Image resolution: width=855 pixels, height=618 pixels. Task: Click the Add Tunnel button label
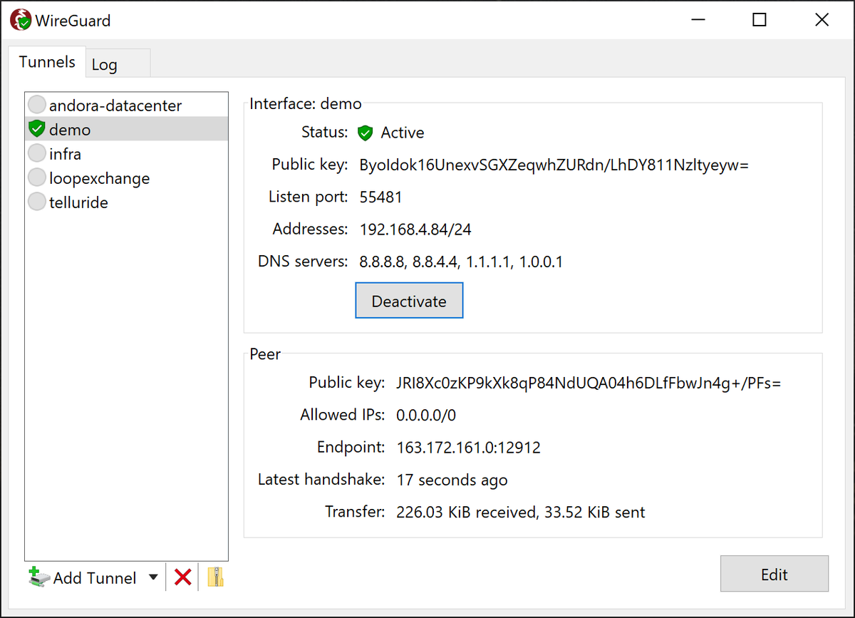[95, 578]
